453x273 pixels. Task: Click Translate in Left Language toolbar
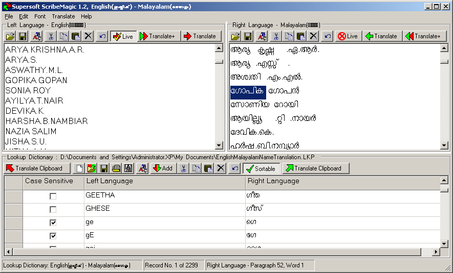[x=201, y=36]
